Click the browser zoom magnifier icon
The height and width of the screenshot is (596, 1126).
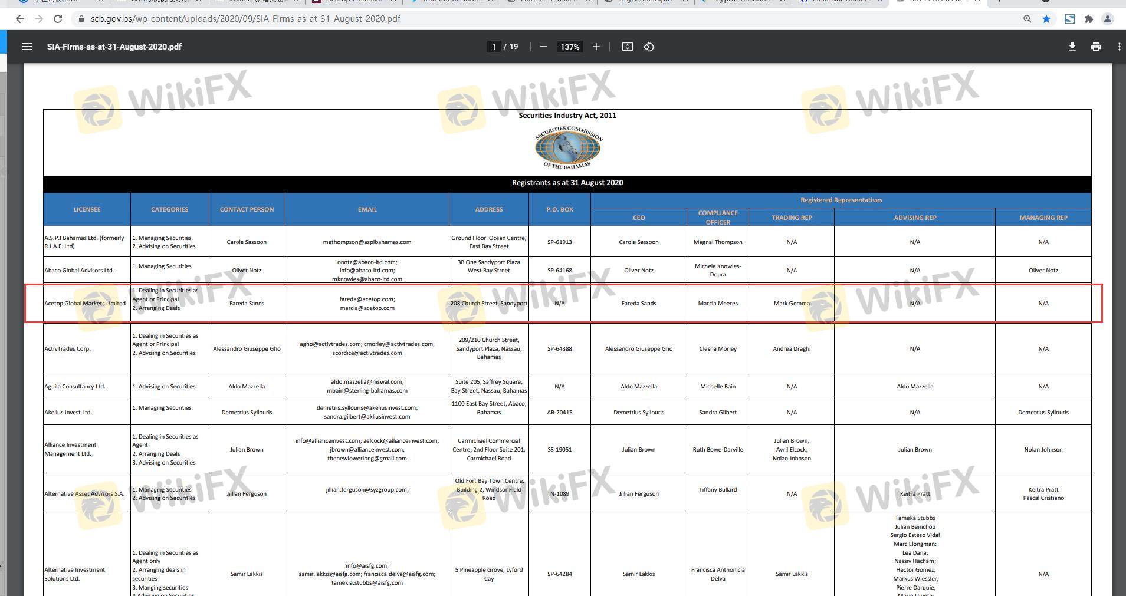coord(1027,19)
